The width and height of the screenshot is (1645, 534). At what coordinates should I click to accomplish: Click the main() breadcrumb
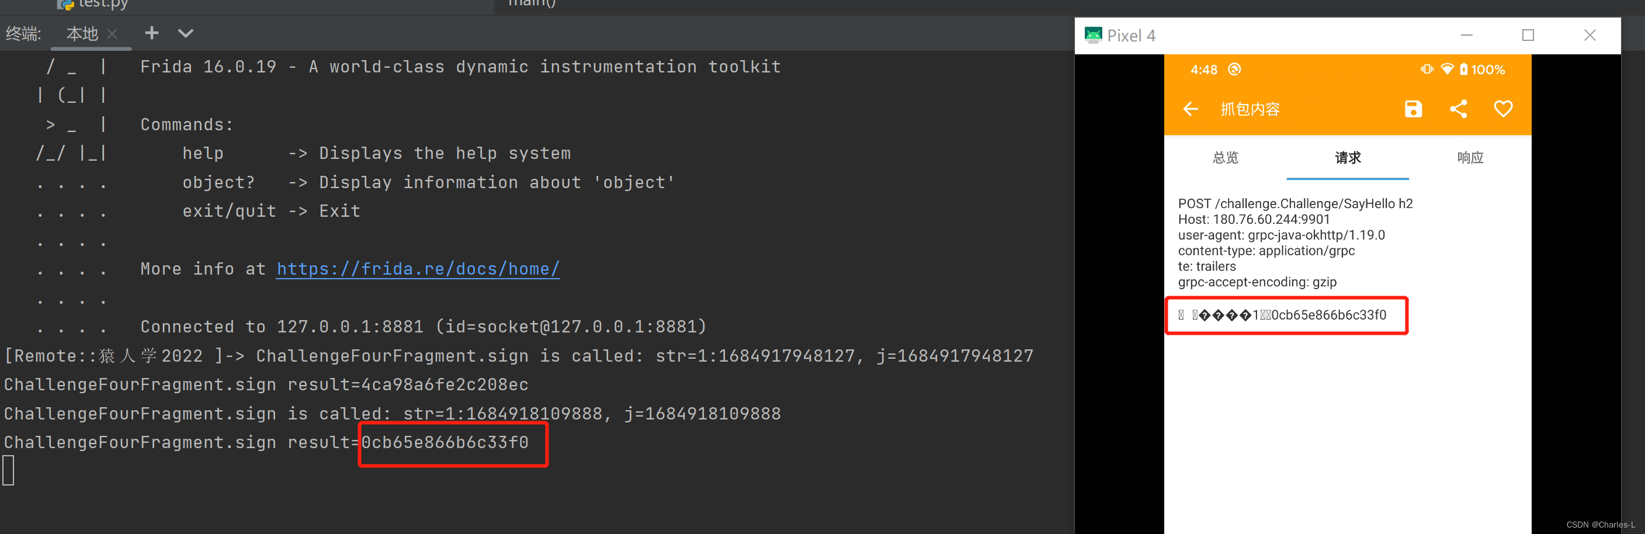(530, 4)
